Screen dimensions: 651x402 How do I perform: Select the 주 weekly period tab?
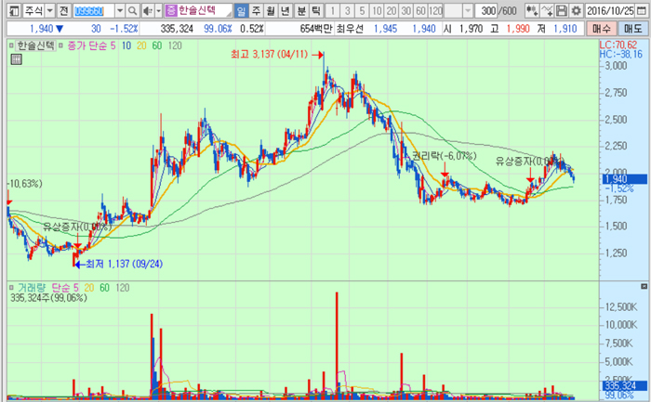[x=256, y=10]
